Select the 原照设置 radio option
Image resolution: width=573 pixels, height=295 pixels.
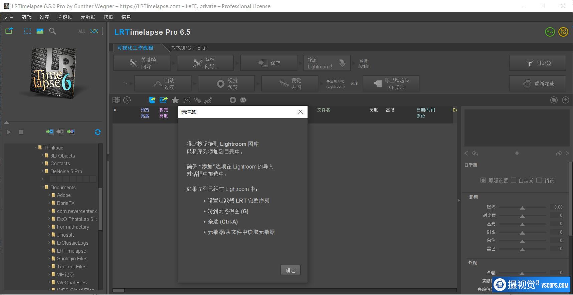click(483, 181)
